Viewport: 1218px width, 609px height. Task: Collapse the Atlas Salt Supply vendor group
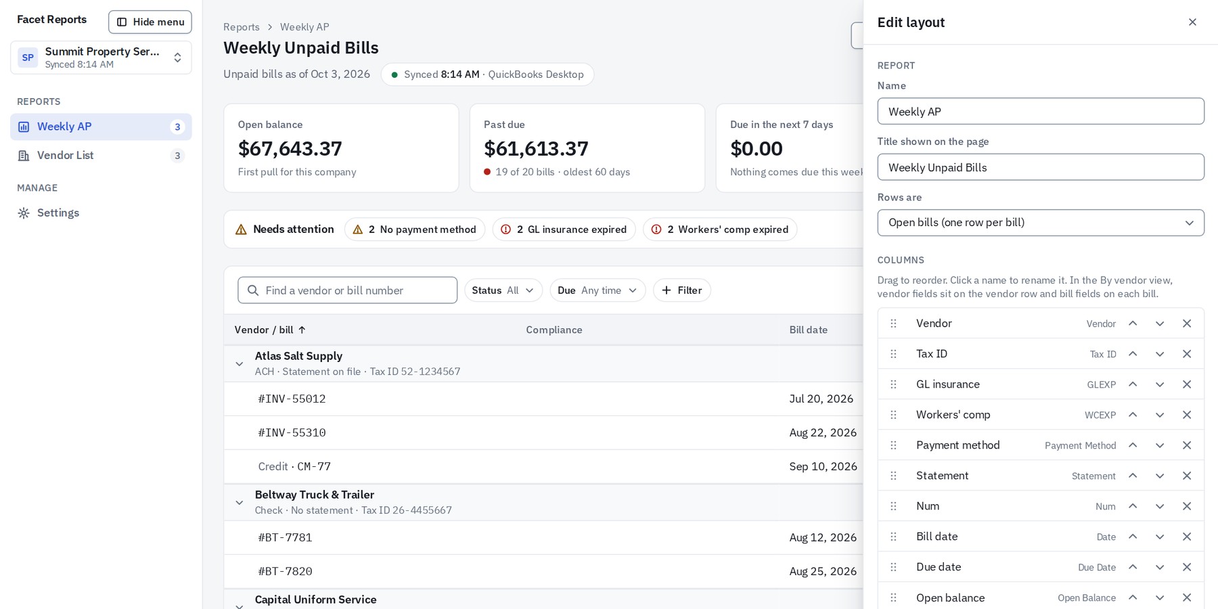pos(240,364)
